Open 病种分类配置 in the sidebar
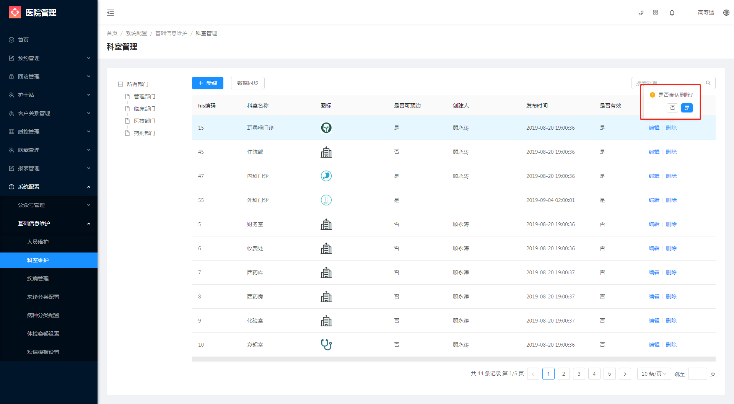Viewport: 734px width, 404px height. (x=49, y=315)
